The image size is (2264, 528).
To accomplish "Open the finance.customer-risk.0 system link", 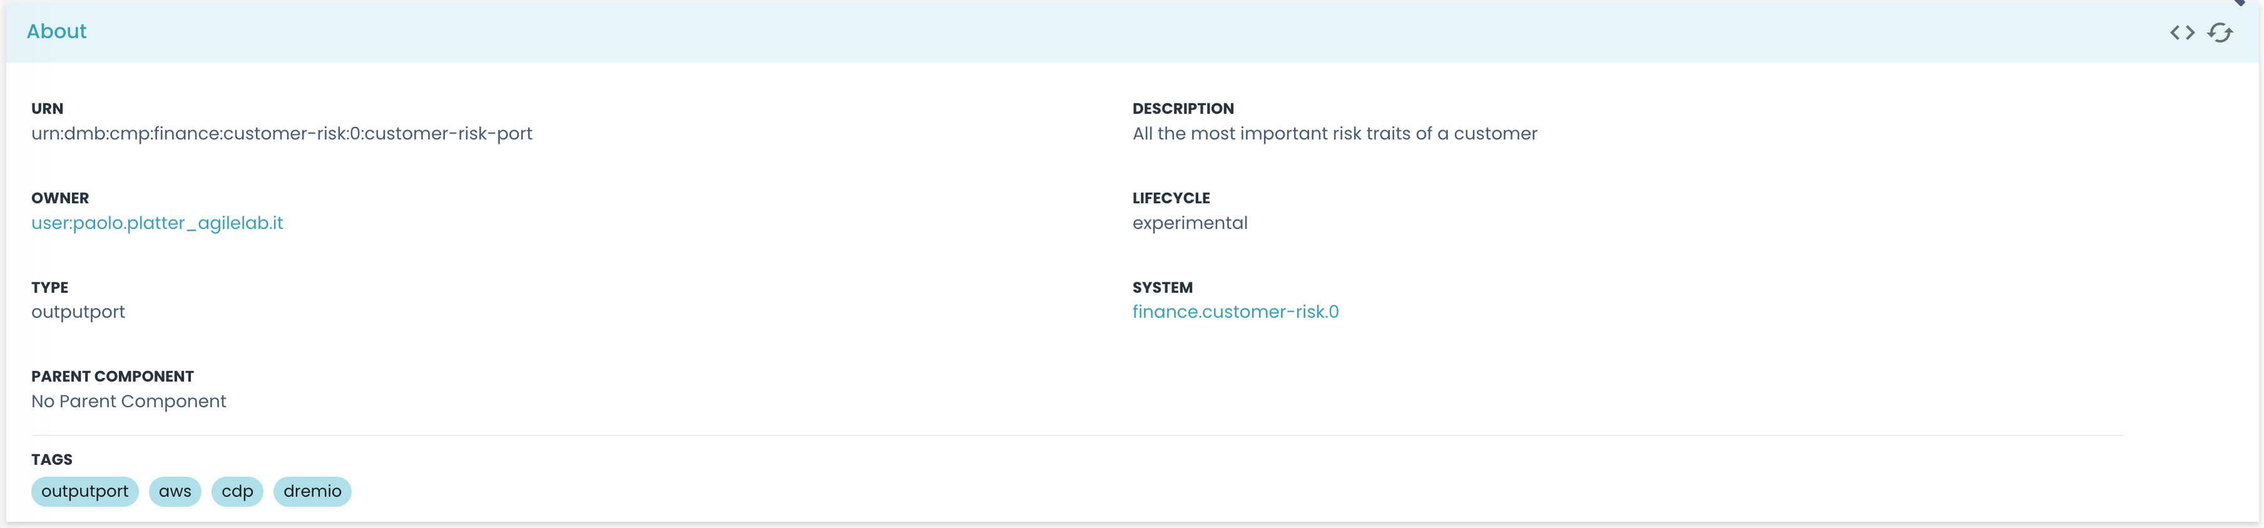I will point(1235,312).
